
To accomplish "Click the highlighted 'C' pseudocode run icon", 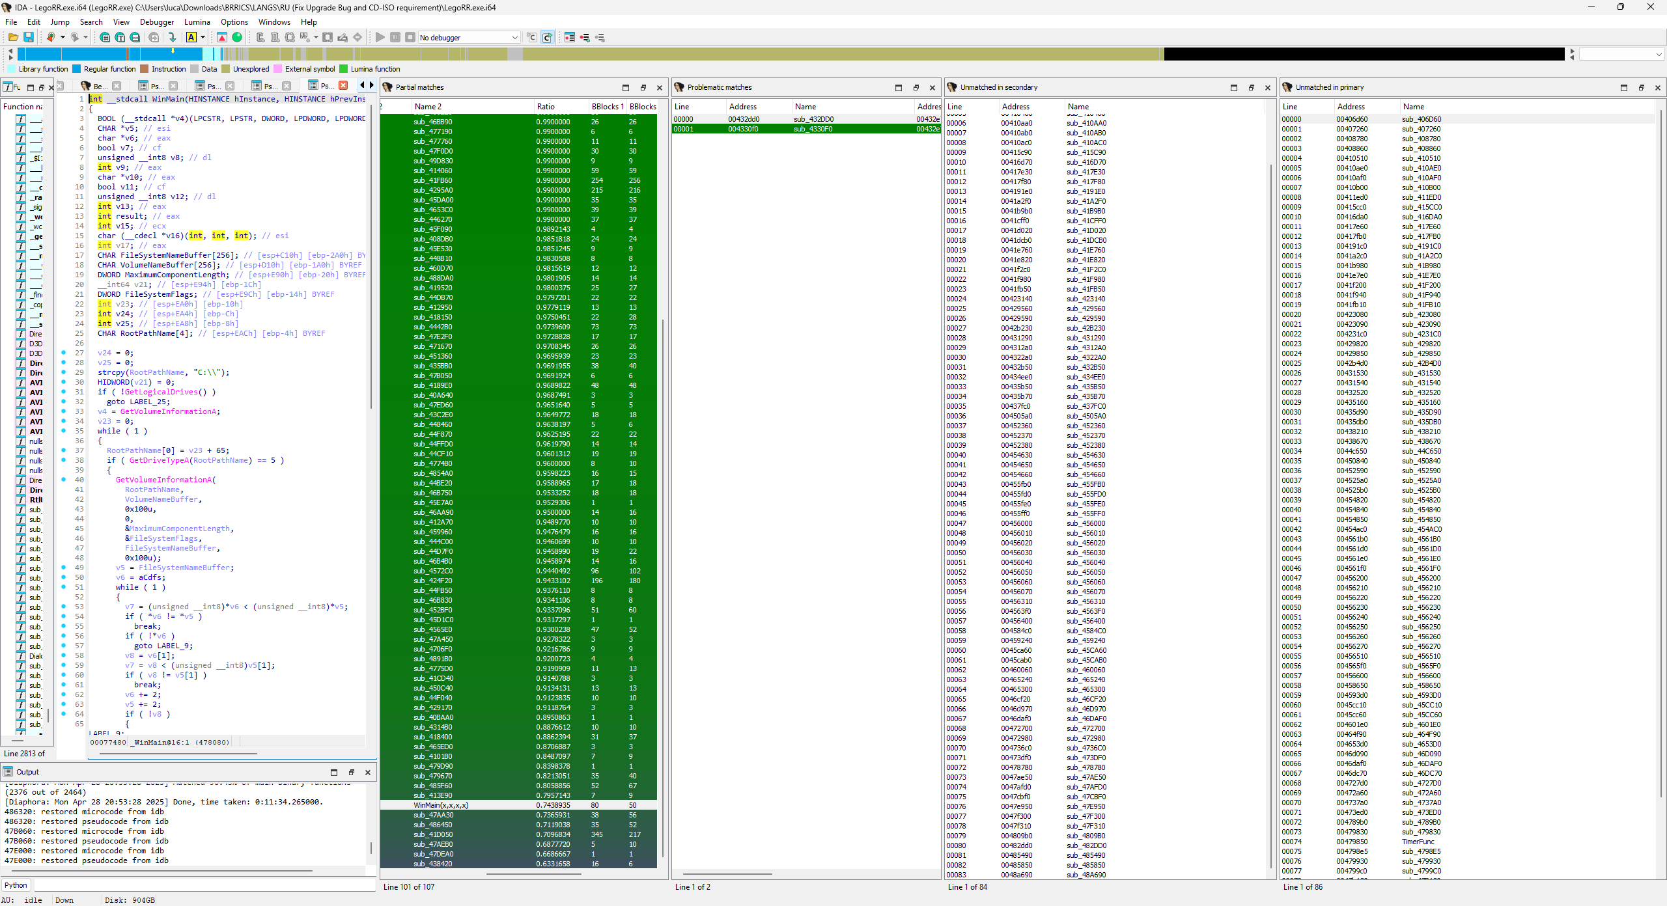I will pos(547,38).
